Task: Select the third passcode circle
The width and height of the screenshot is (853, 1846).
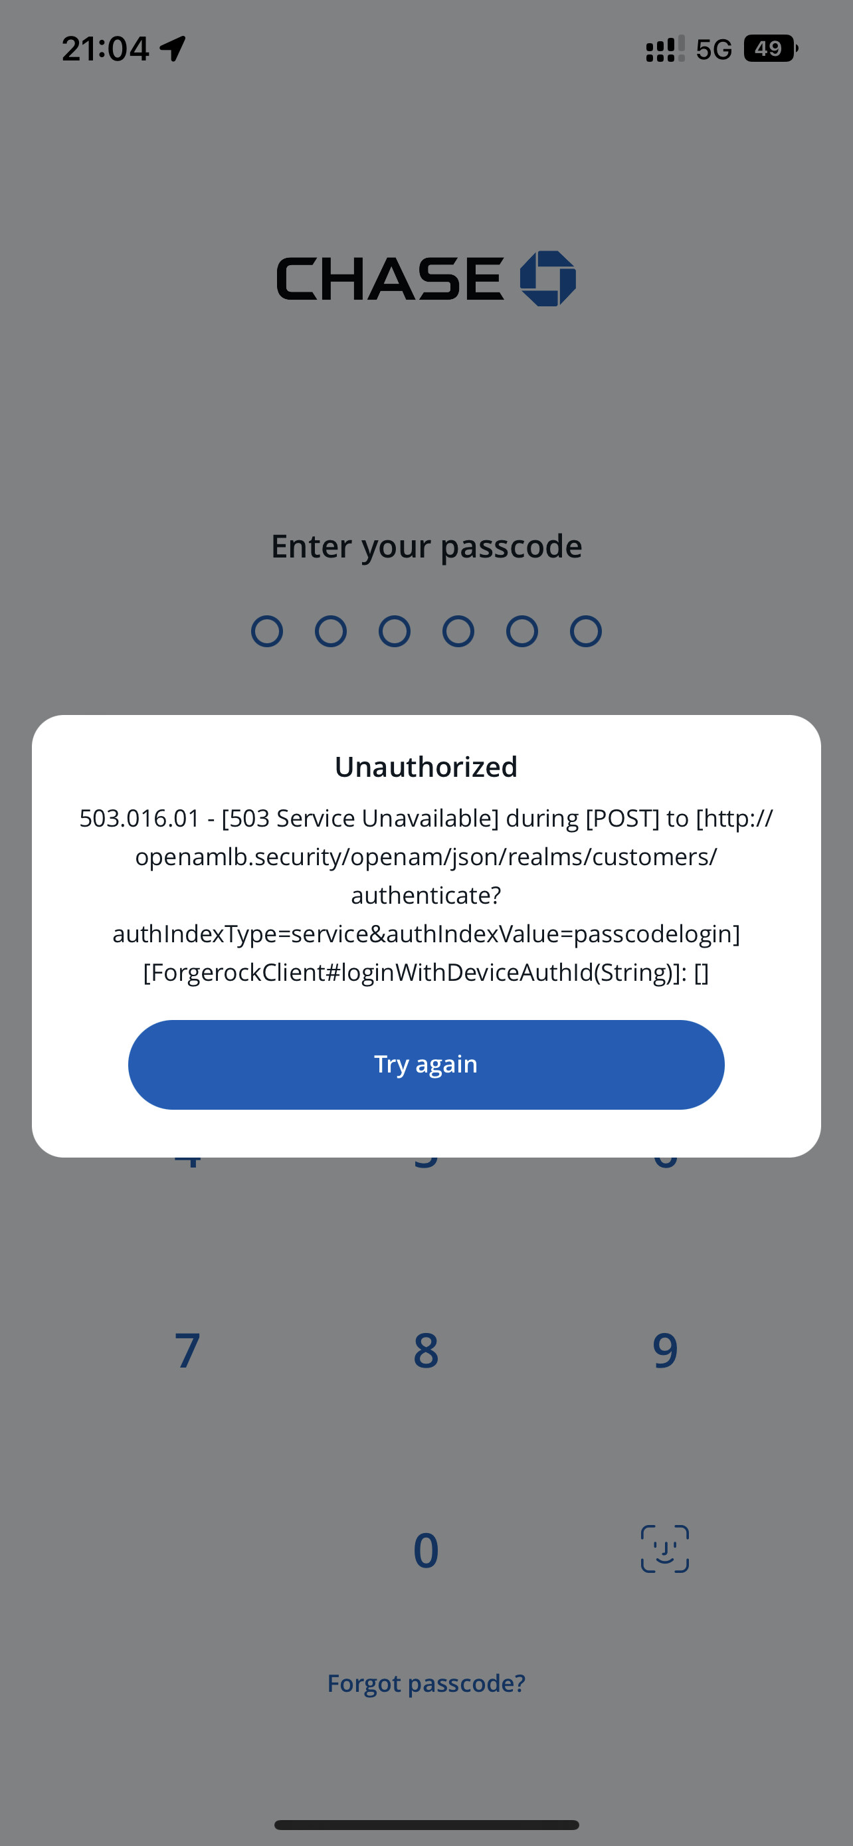Action: pyautogui.click(x=395, y=631)
